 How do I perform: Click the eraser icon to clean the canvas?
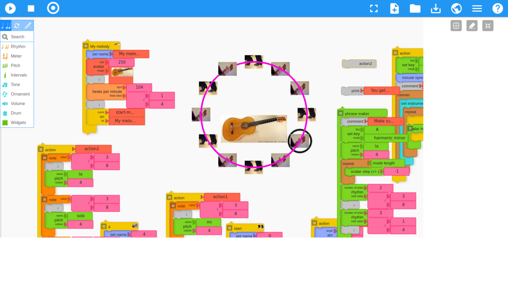click(472, 25)
